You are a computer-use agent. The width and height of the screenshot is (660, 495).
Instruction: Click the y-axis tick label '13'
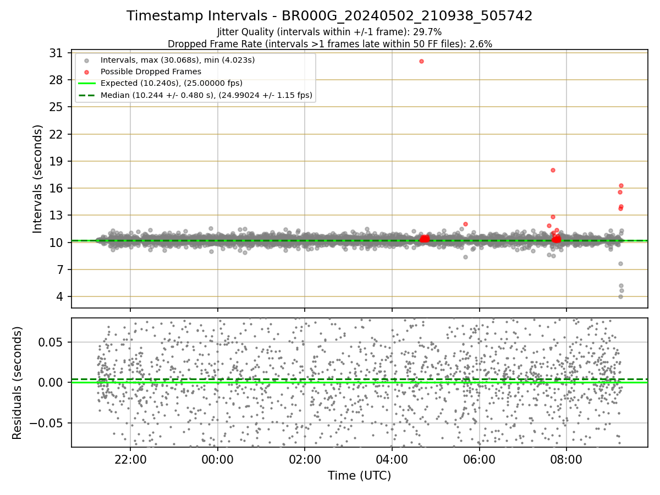(56, 215)
